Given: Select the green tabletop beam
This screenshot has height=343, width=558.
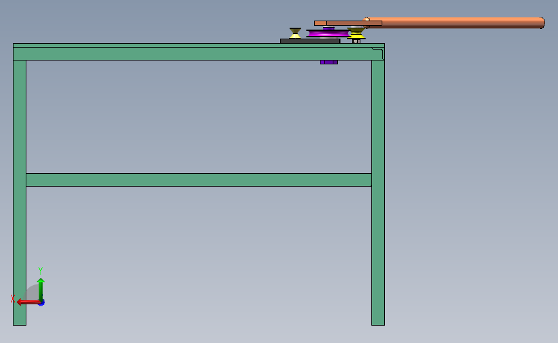Looking at the screenshot, I should click(199, 52).
